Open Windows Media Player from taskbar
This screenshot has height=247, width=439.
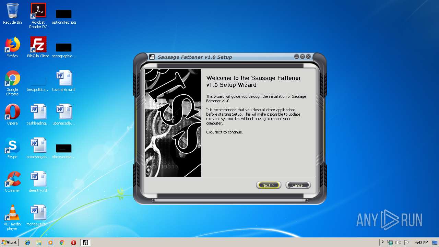coord(50,243)
